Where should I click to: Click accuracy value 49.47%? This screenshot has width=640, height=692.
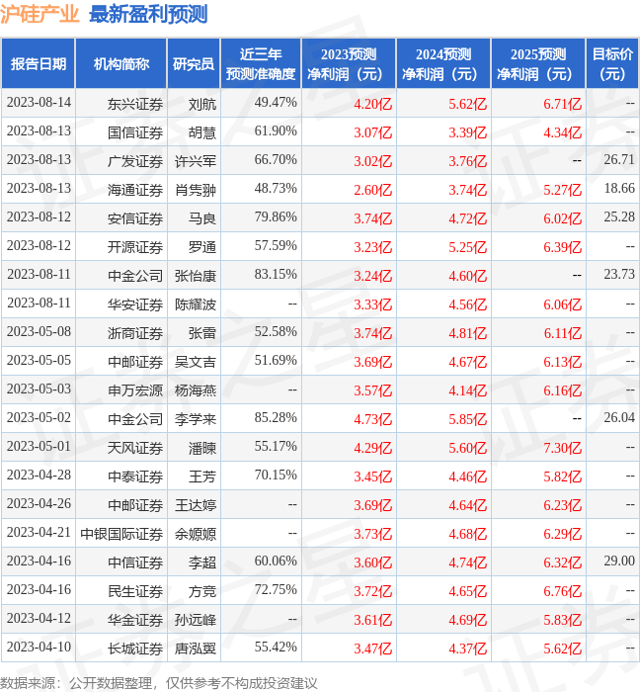point(276,103)
